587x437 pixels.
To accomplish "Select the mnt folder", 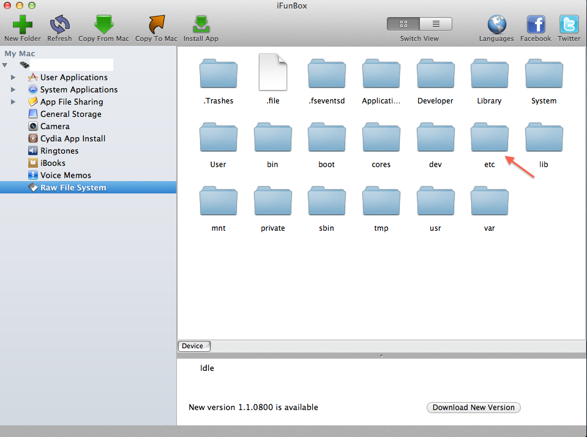I will [x=219, y=201].
